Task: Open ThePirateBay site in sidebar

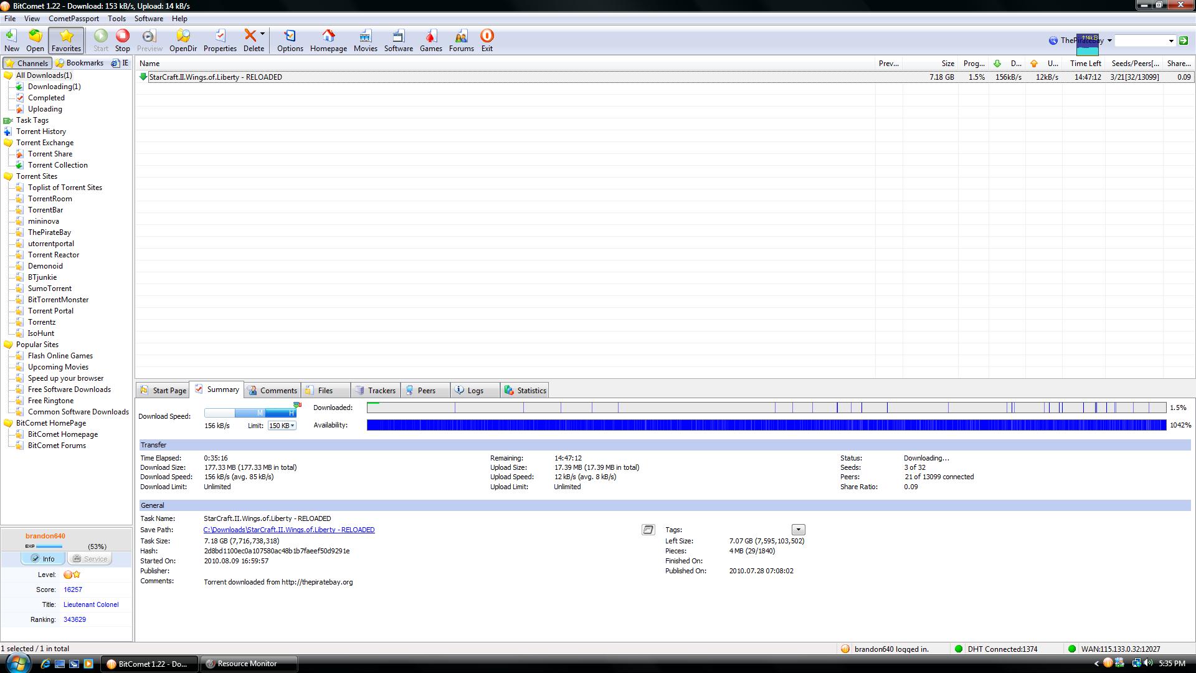Action: tap(49, 232)
